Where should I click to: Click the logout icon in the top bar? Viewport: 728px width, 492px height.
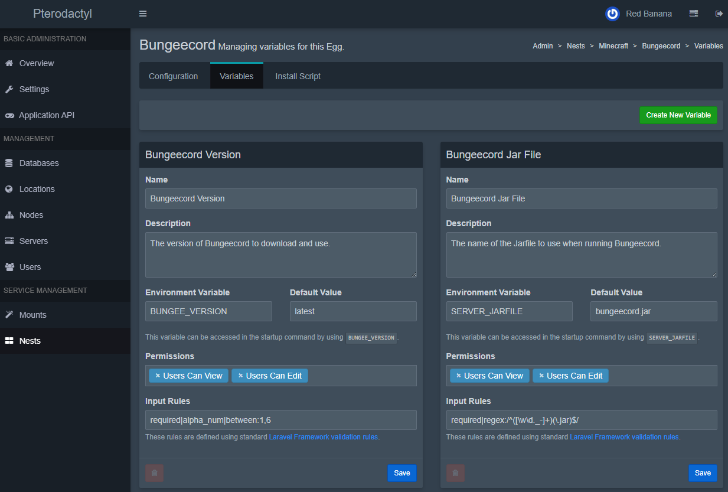pos(719,14)
